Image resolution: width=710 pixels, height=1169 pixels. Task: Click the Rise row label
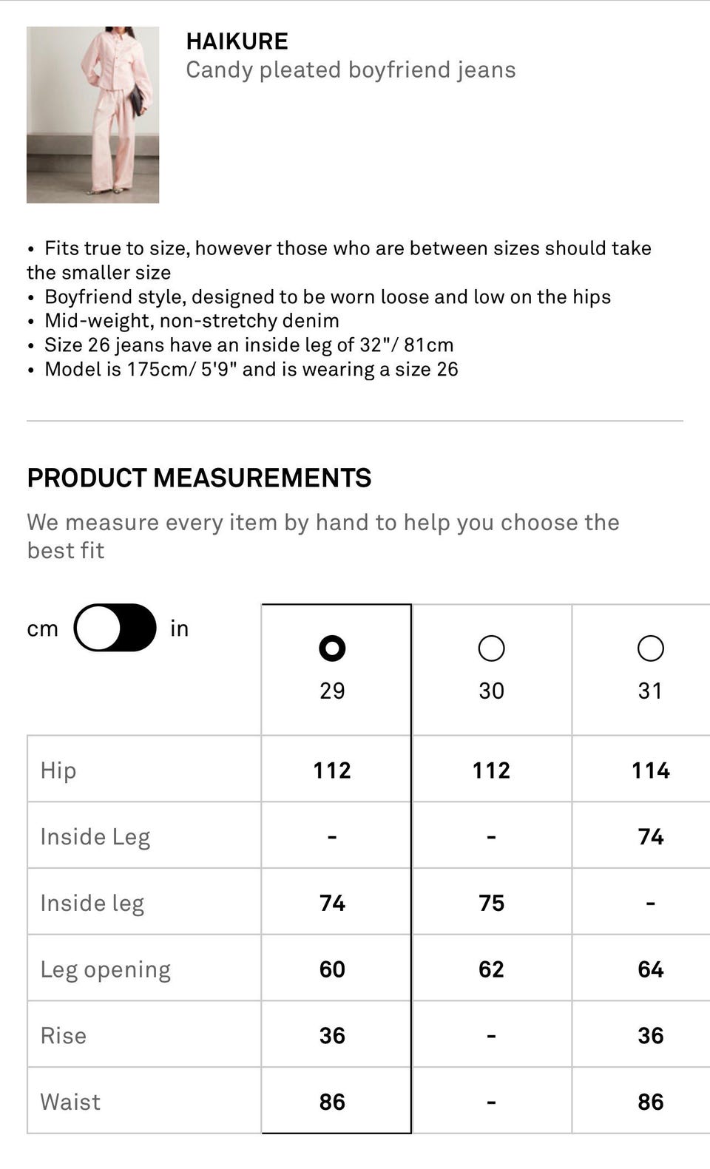63,1035
